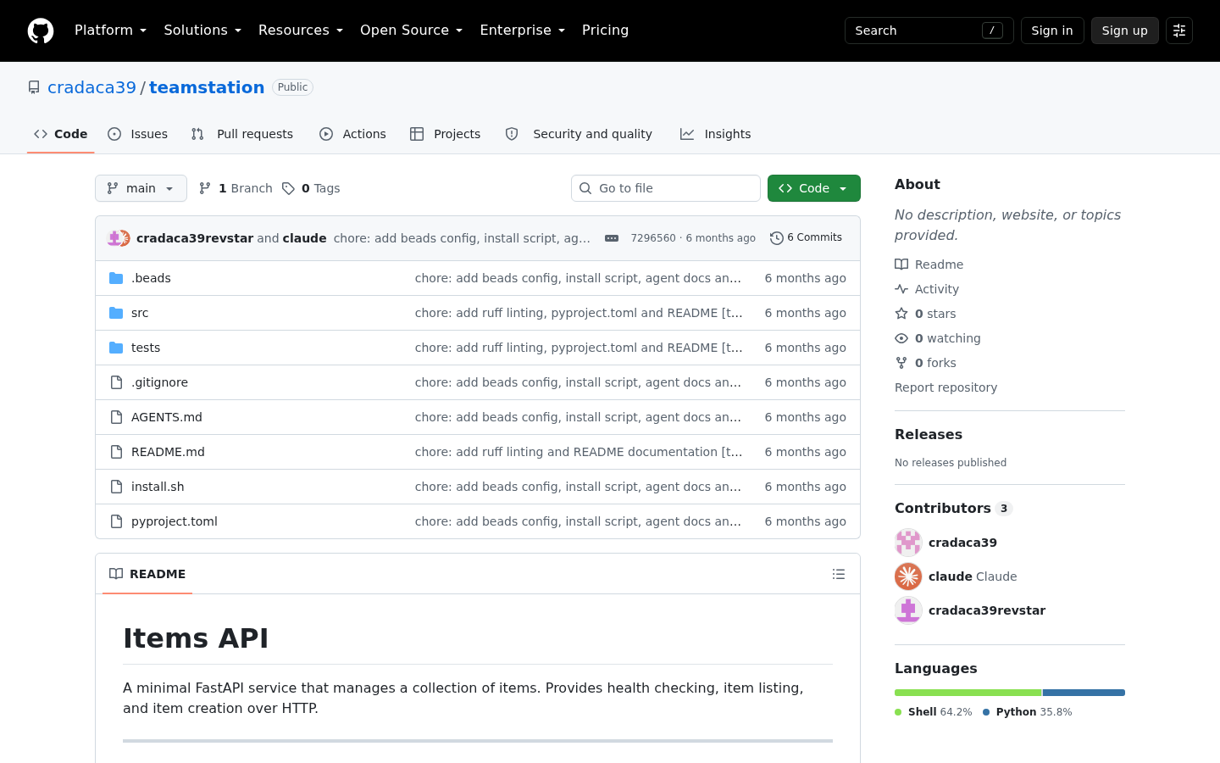Open the main branch selector dropdown

tap(141, 188)
